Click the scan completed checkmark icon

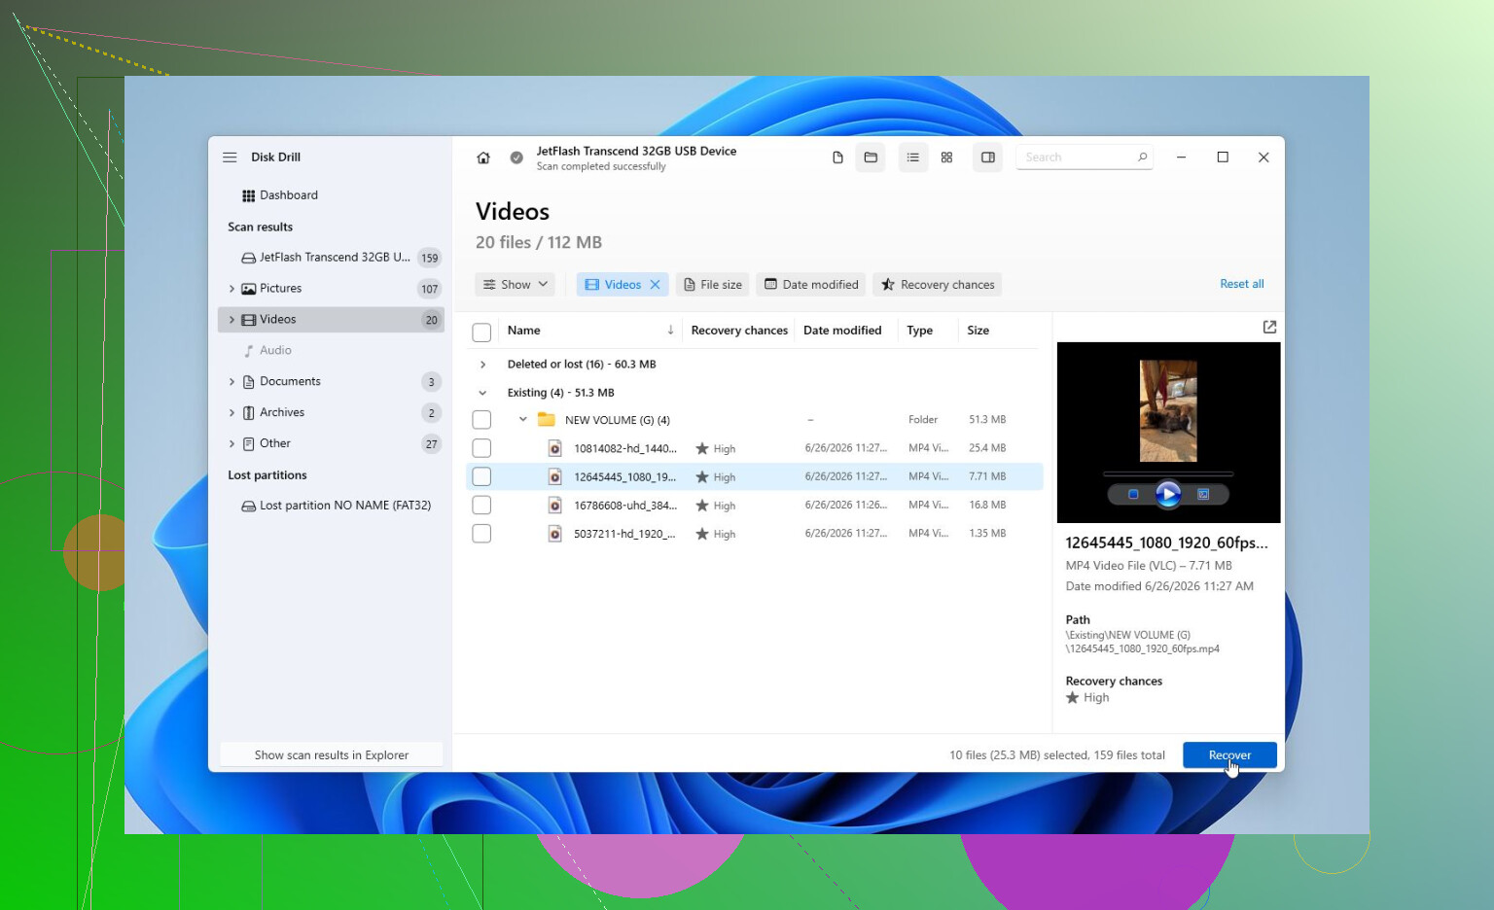(516, 157)
